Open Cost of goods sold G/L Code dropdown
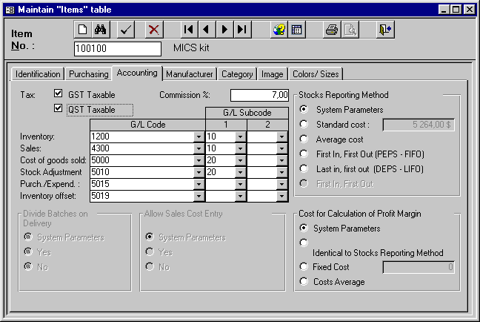Screen dimensions: 480x322 (x=198, y=160)
